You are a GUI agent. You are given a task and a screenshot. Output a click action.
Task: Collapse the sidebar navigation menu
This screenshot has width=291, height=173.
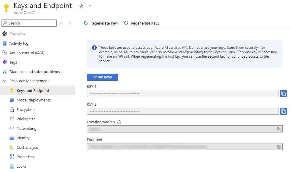(x=70, y=23)
